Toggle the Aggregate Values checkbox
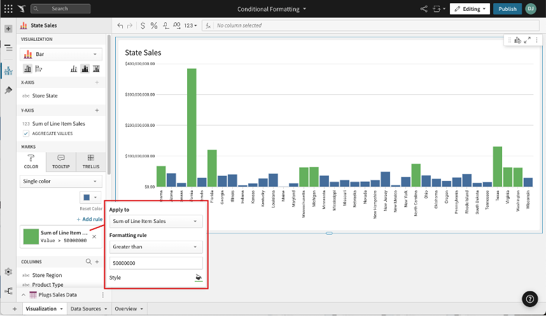This screenshot has width=546, height=316. [x=26, y=134]
